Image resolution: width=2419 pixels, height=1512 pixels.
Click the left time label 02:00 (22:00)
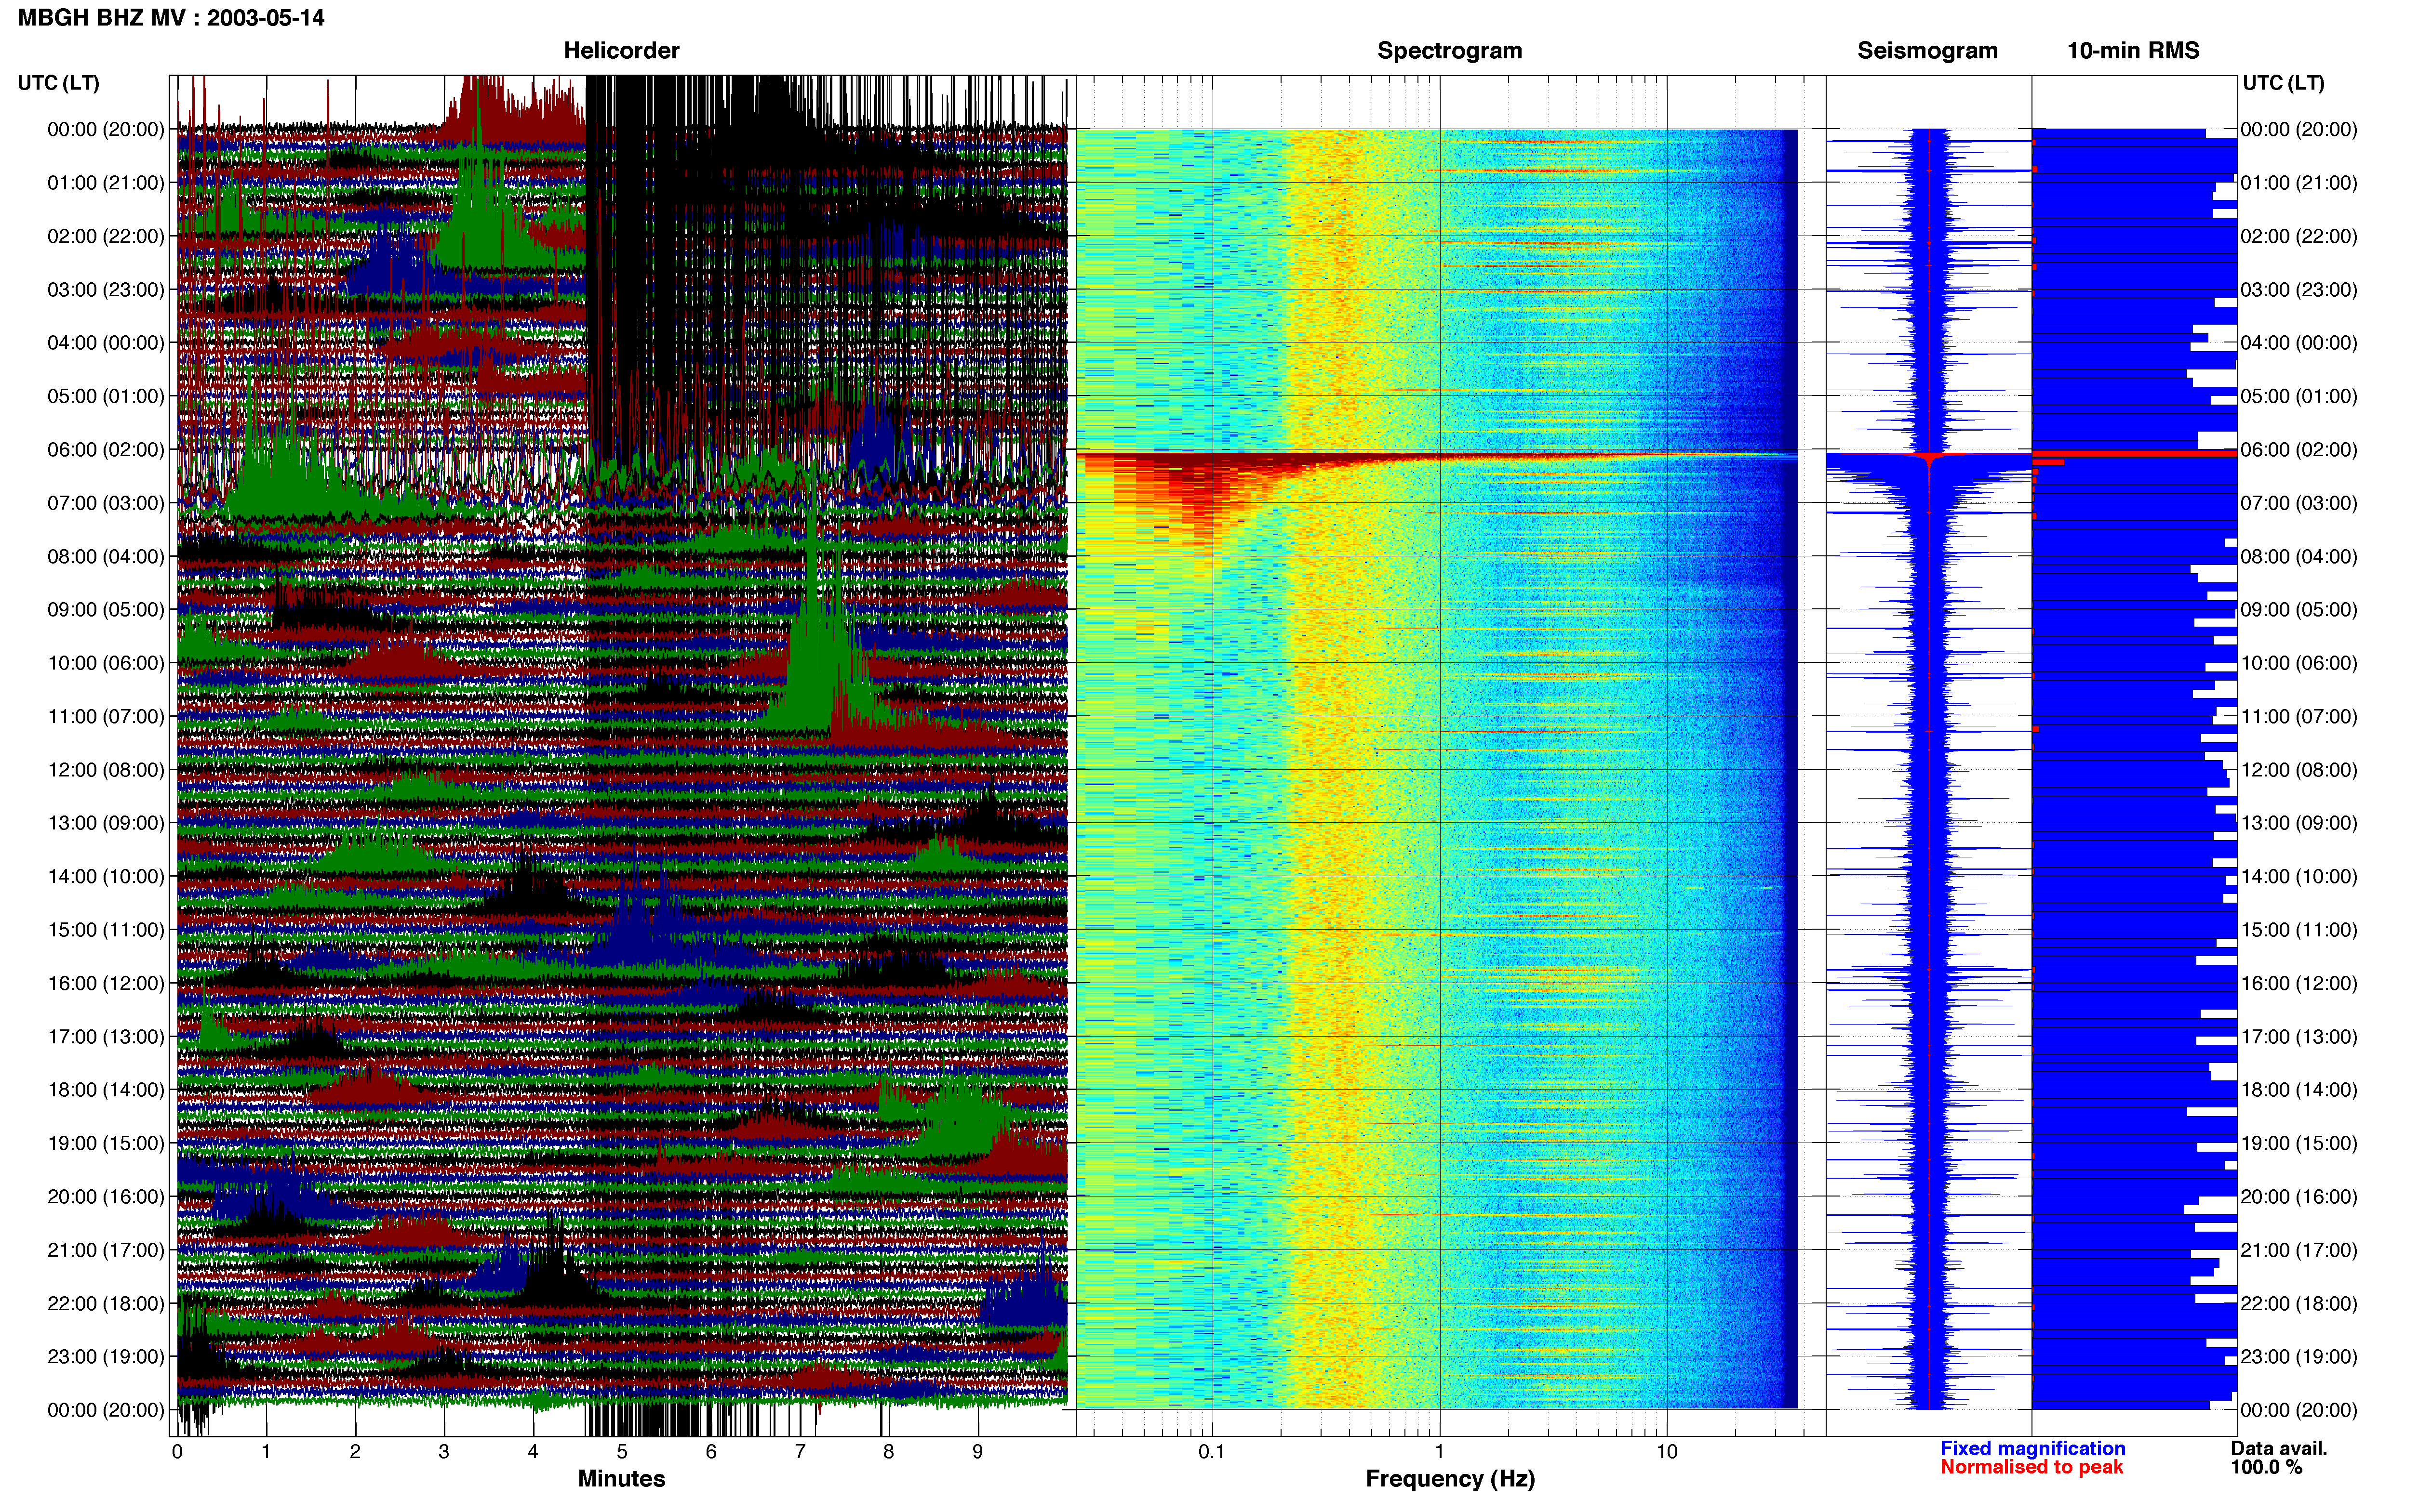click(x=106, y=236)
